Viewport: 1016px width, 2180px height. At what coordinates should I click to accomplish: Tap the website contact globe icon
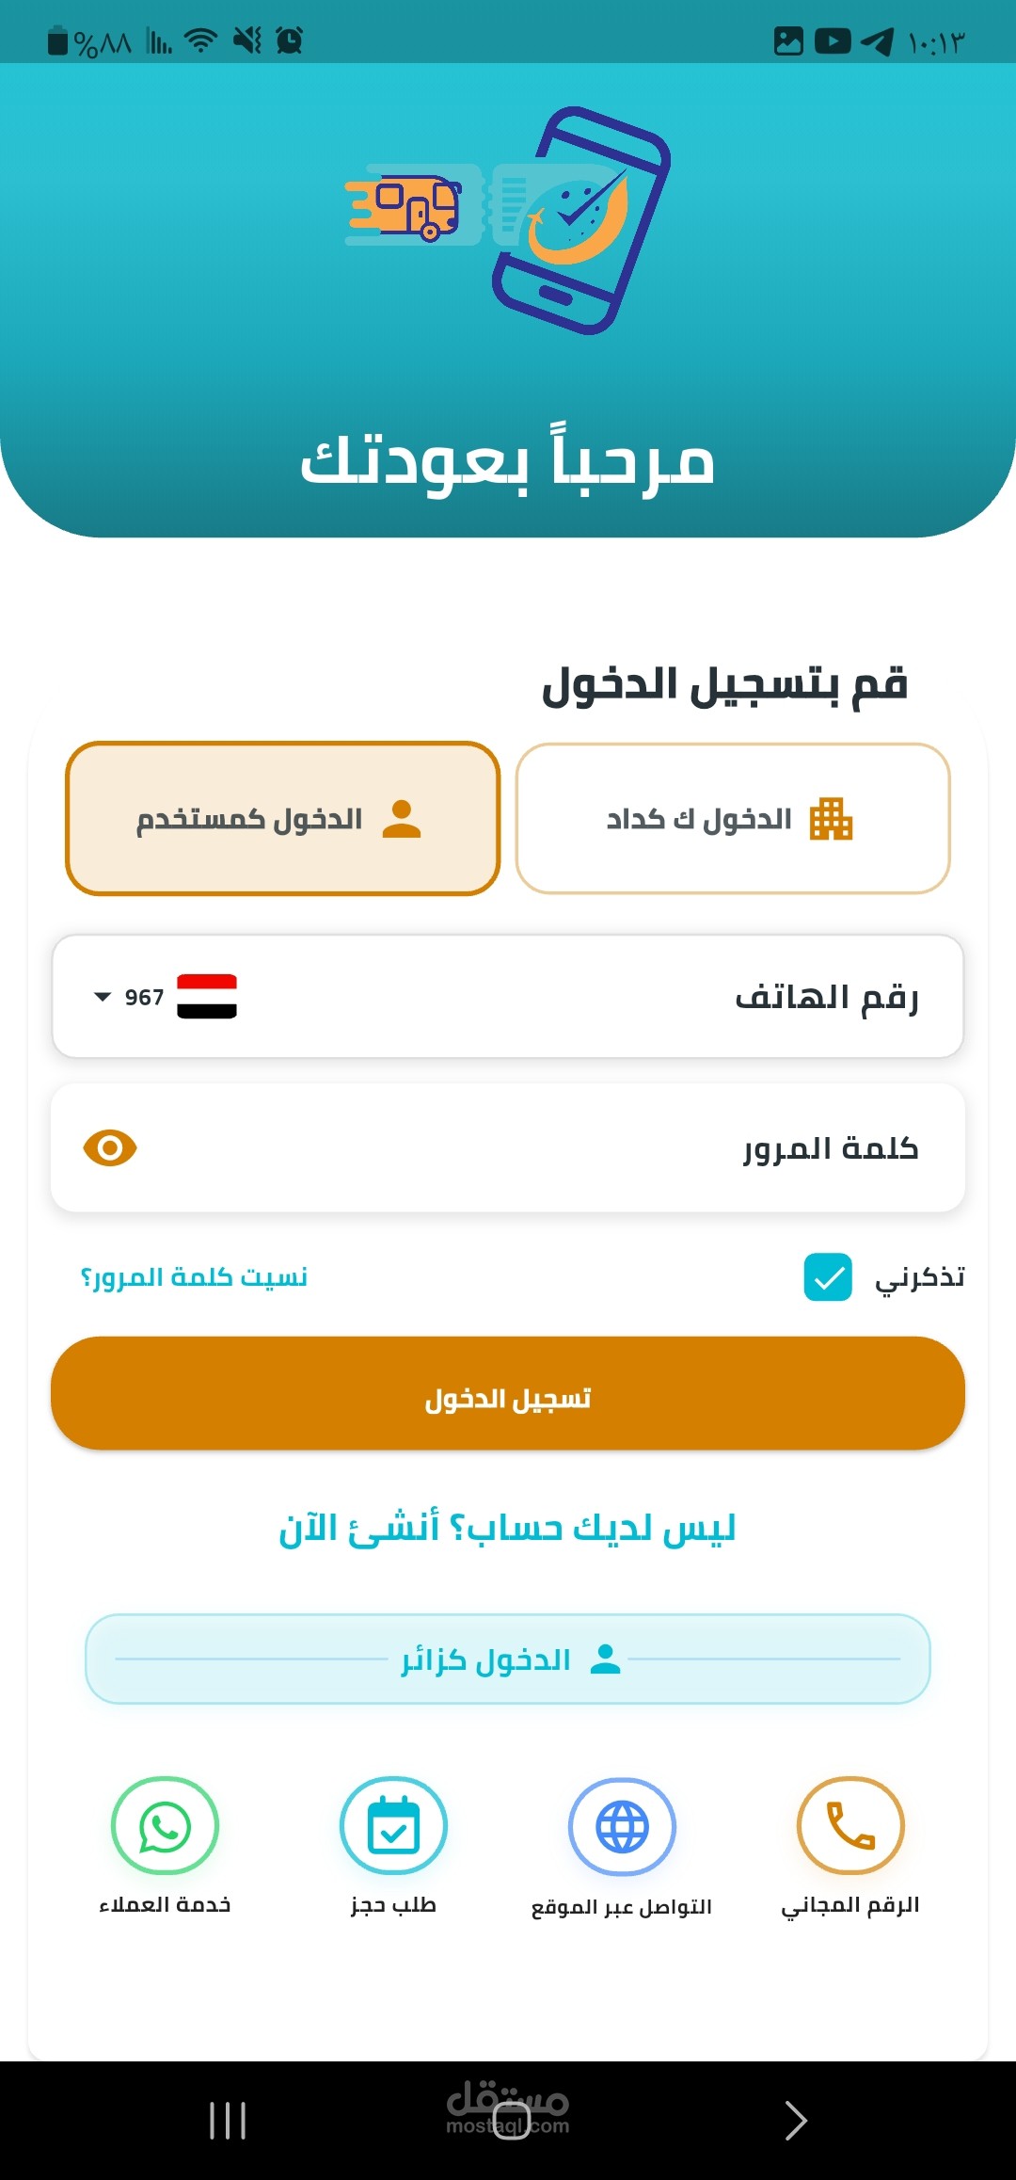pyautogui.click(x=622, y=1827)
